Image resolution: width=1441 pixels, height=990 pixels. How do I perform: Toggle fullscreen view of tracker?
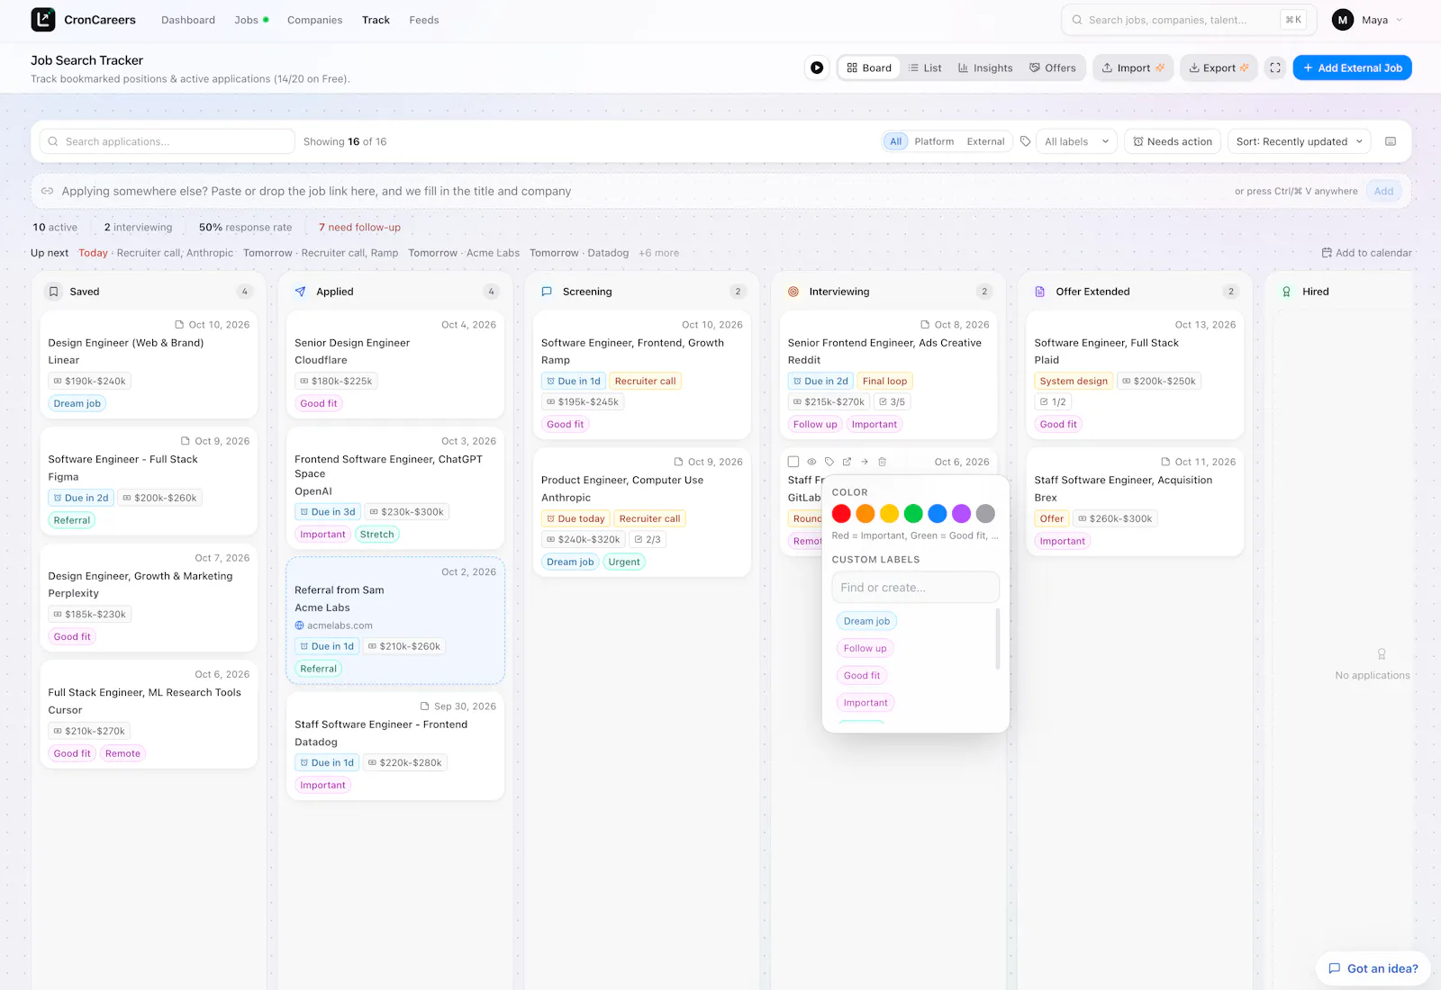pyautogui.click(x=1275, y=67)
